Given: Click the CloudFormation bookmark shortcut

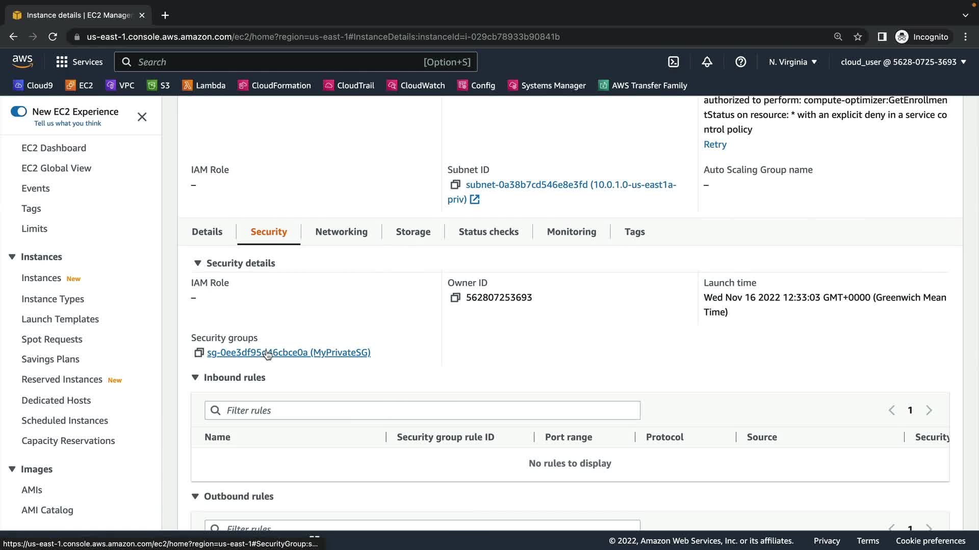Looking at the screenshot, I should 274,86.
